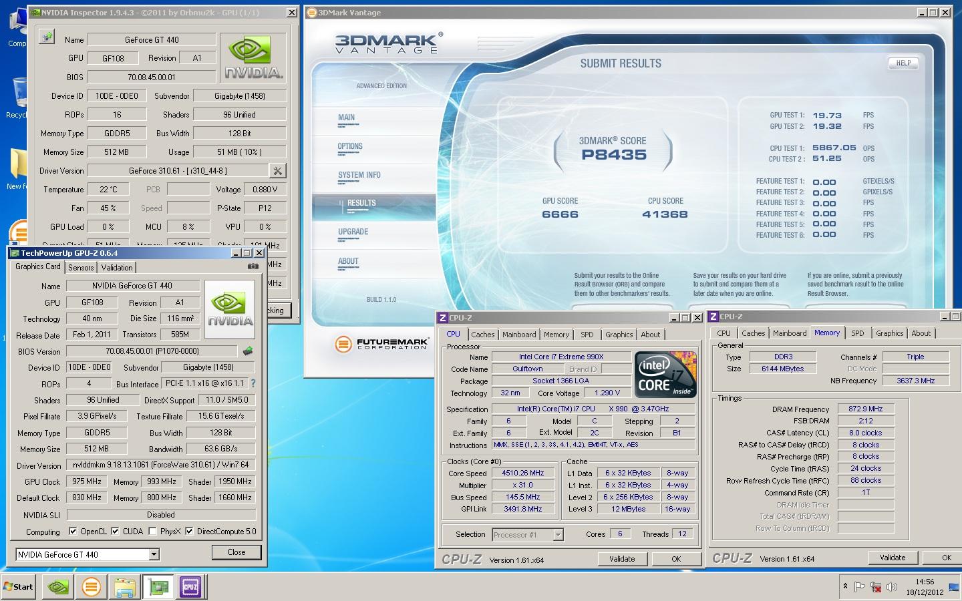Screen dimensions: 962x601
Task: Select Graphics Card tab in GPU-Z
Action: (38, 266)
